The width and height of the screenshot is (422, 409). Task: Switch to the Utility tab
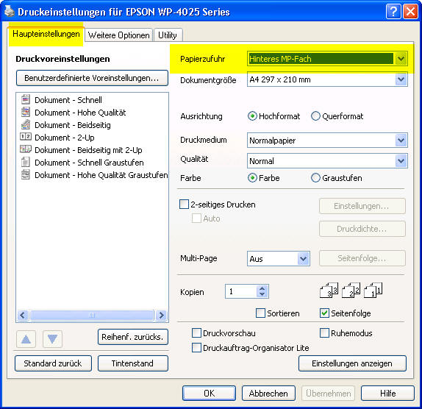click(168, 35)
